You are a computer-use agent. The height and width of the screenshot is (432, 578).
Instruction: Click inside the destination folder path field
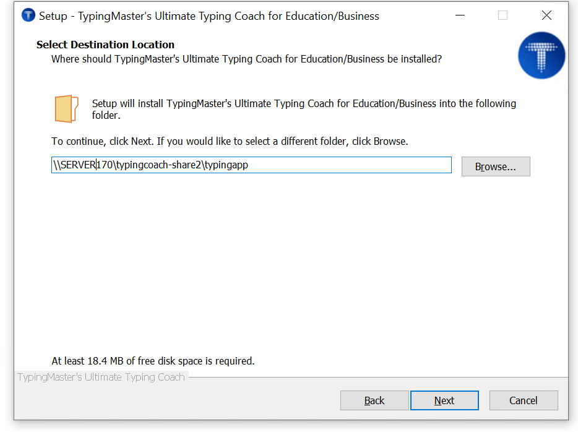251,165
